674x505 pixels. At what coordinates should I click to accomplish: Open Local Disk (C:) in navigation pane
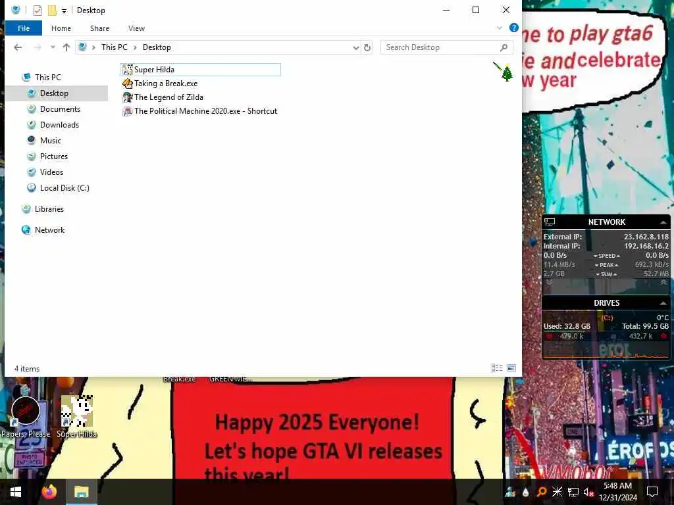65,188
